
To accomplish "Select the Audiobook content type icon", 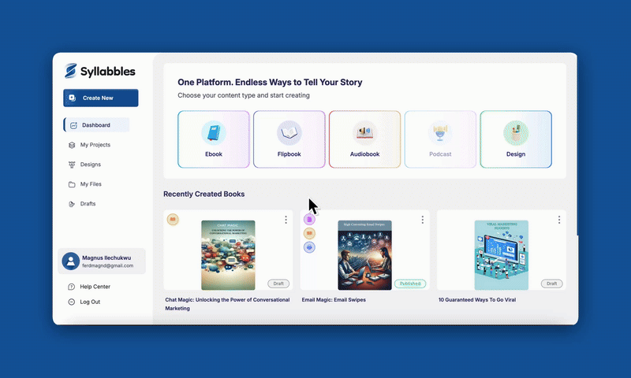I will click(x=364, y=132).
